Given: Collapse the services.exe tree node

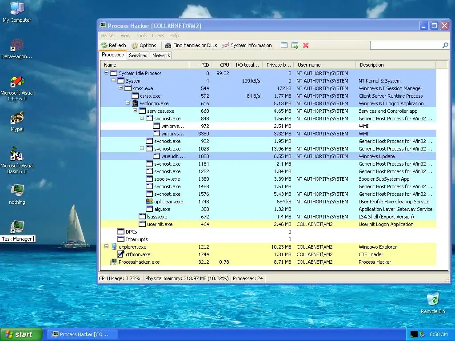Looking at the screenshot, I should [135, 111].
